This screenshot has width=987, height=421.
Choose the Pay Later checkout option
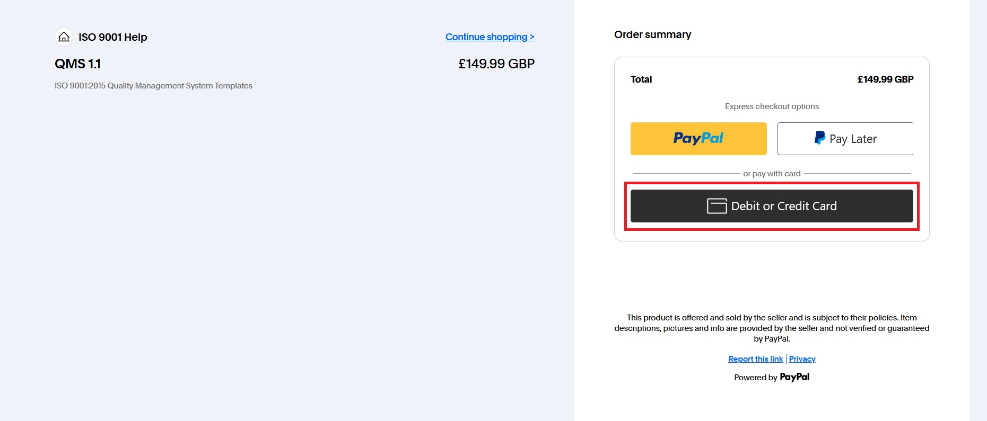pos(845,139)
